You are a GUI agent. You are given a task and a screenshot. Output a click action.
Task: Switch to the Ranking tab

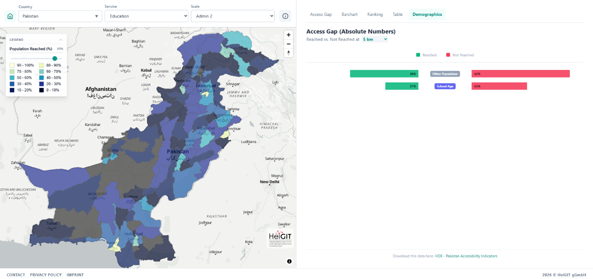click(x=375, y=15)
